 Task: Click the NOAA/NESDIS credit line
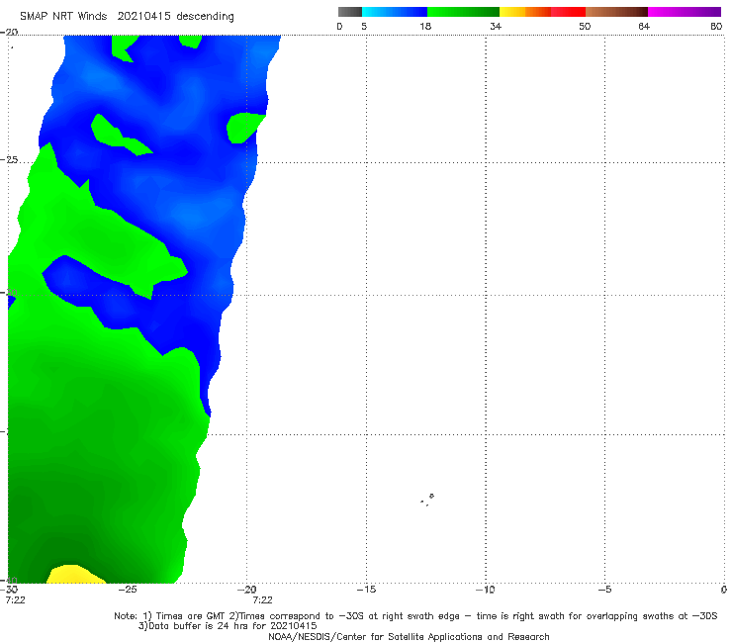pos(409,637)
